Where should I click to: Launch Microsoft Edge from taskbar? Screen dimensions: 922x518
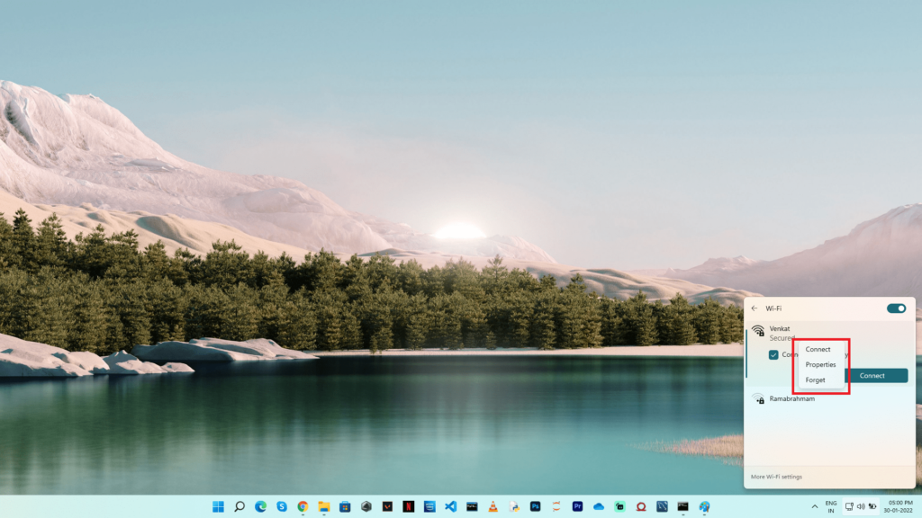tap(260, 506)
